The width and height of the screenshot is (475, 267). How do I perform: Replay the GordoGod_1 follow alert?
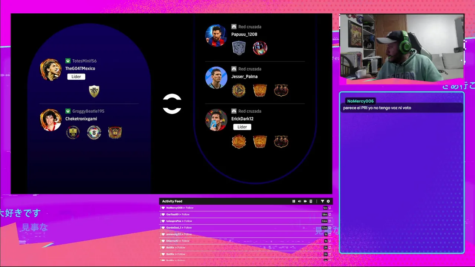coord(330,228)
